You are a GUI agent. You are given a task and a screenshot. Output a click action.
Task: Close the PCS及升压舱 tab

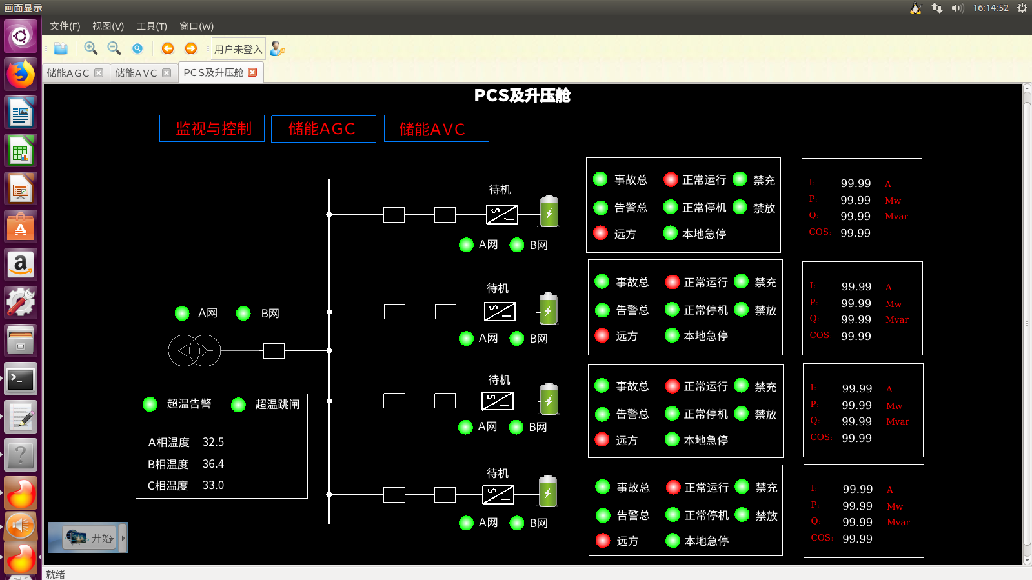252,72
